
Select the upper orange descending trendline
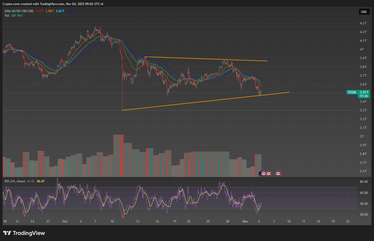206,59
